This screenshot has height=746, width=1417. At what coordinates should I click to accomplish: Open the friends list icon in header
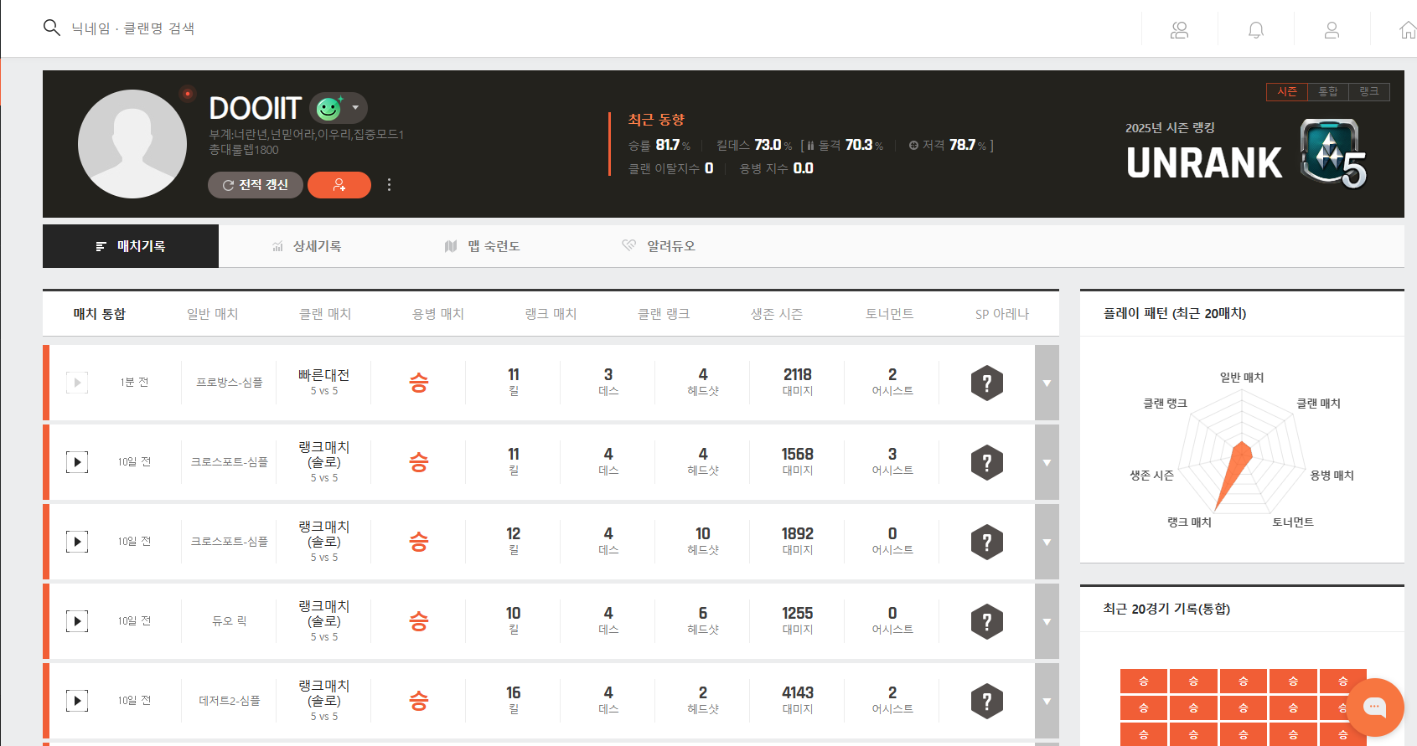coord(1179,30)
